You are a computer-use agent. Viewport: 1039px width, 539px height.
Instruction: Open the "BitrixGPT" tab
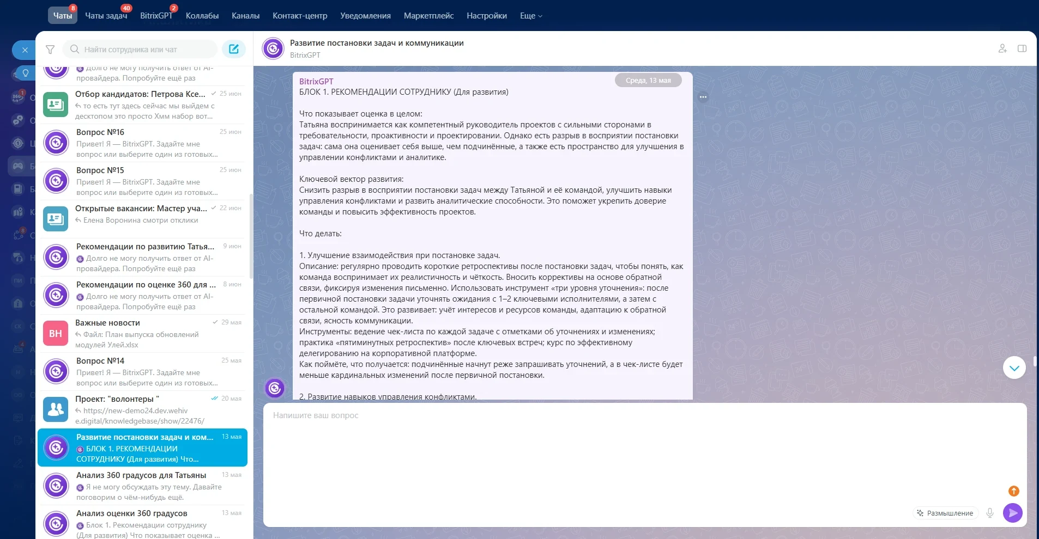156,16
